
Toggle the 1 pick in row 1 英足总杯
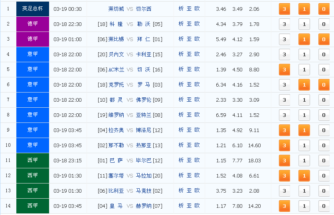tap(304, 9)
